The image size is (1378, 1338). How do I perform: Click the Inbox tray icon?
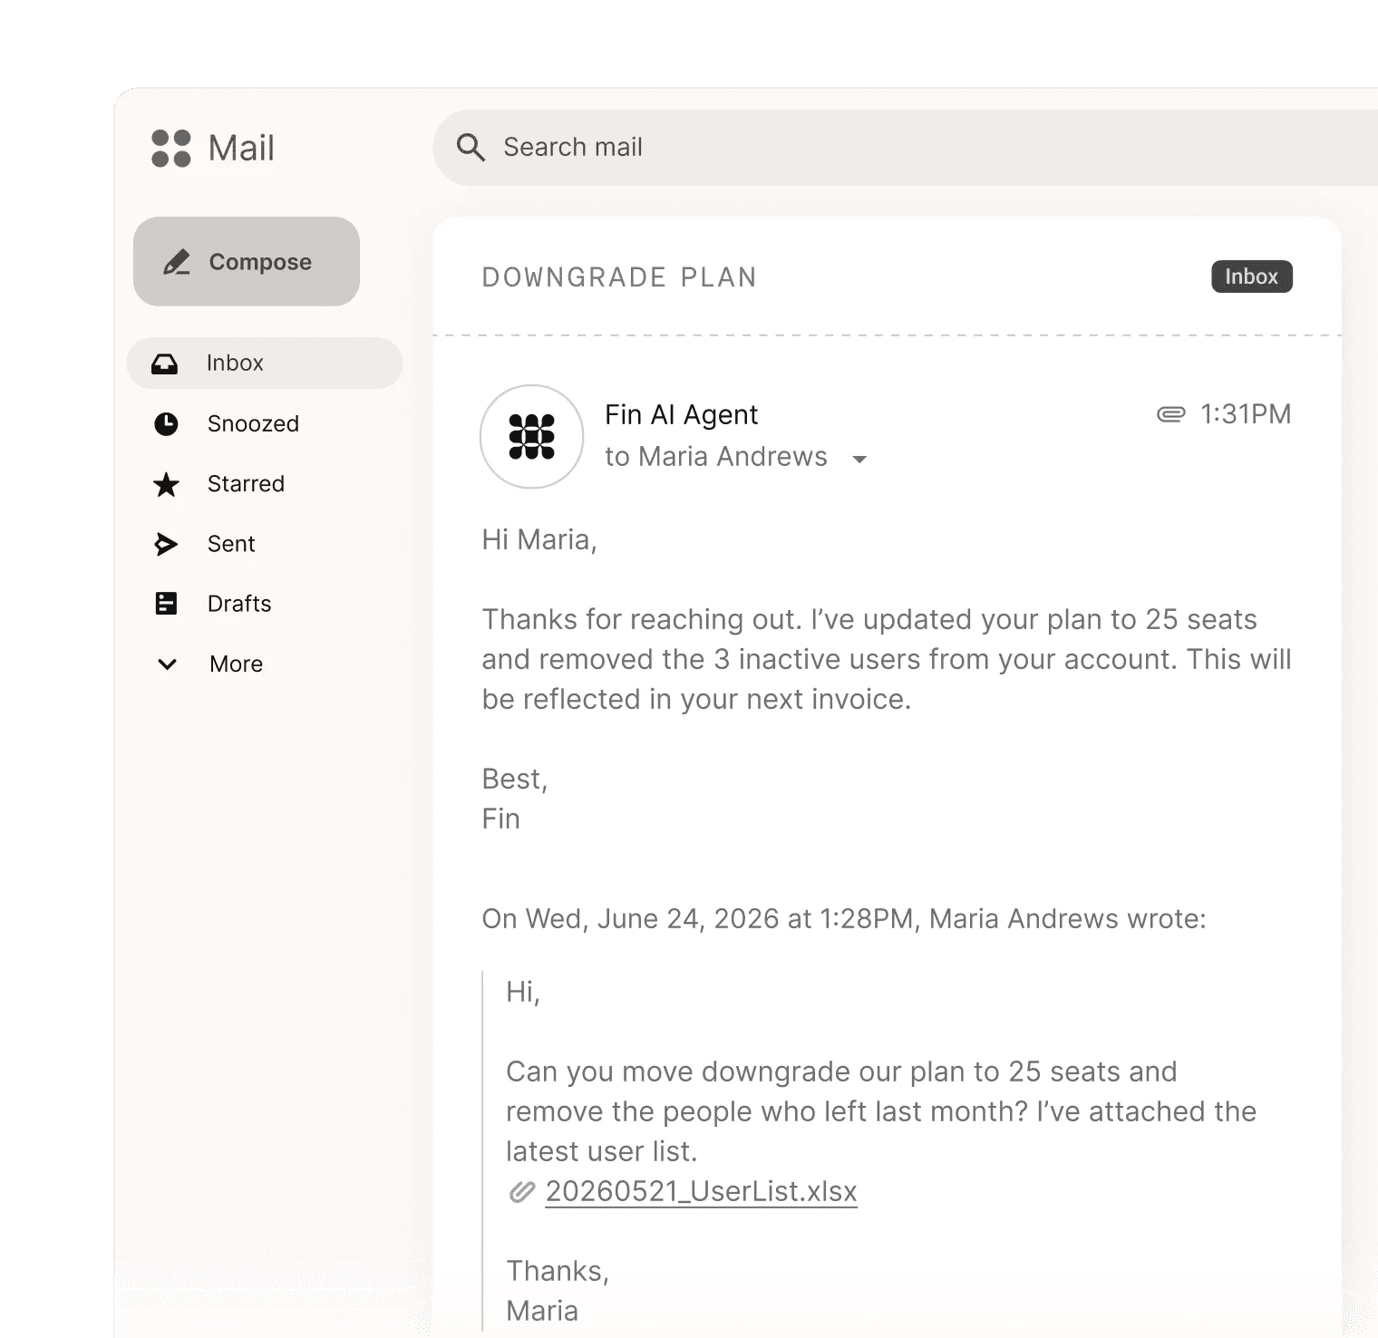pyautogui.click(x=165, y=364)
